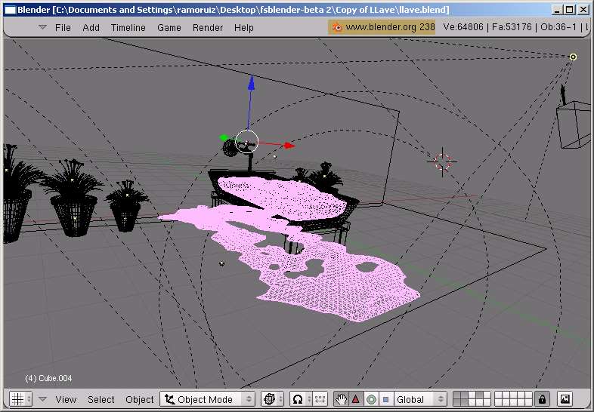Click the (4) Cube.004 object label

pos(48,378)
